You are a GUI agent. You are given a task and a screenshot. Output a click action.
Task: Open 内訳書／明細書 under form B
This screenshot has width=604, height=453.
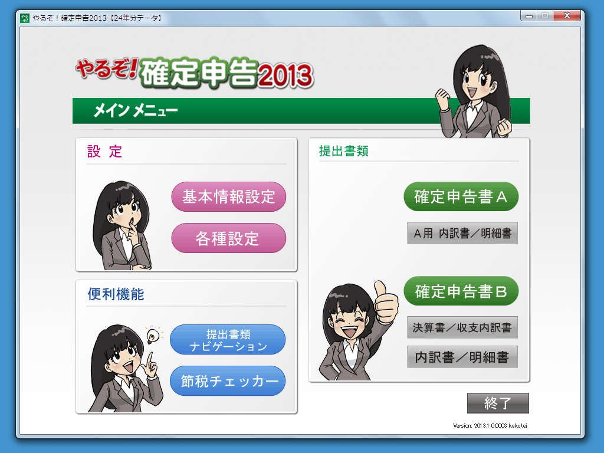tap(462, 357)
